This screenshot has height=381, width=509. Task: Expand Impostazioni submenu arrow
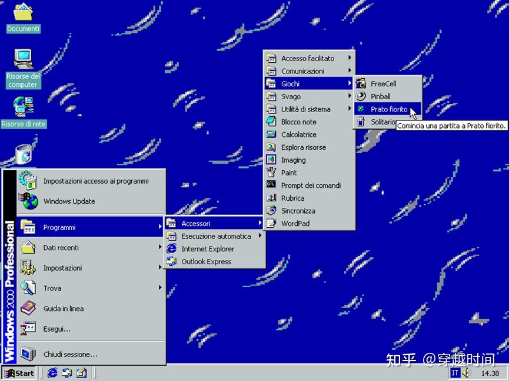[160, 267]
